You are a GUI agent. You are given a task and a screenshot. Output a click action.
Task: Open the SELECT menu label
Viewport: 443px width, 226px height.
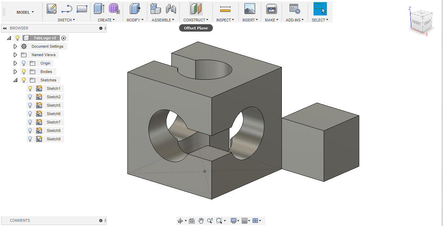[320, 20]
